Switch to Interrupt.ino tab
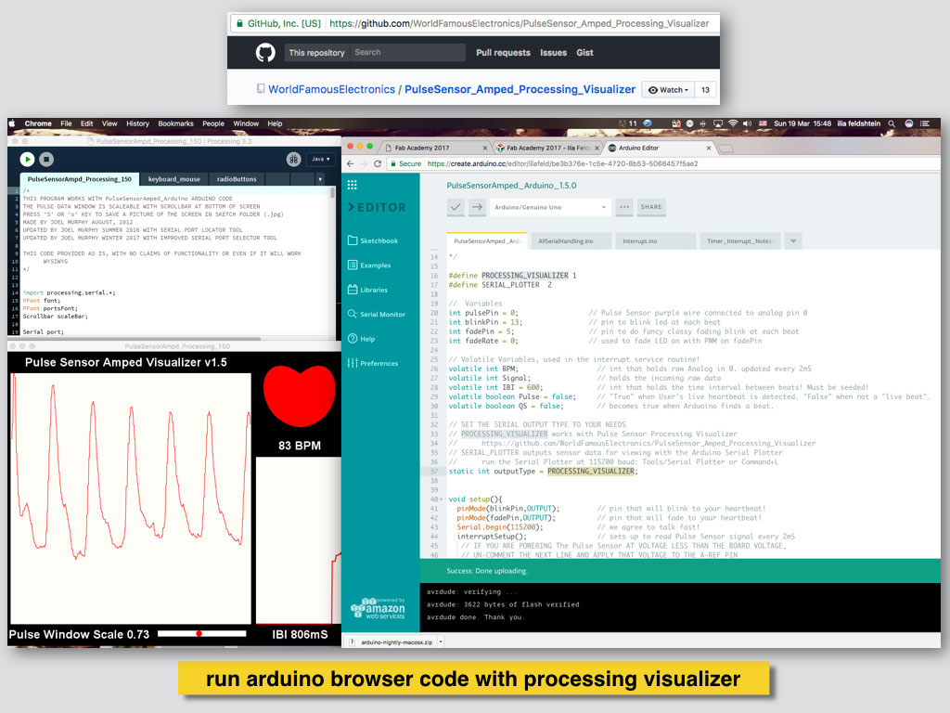The image size is (950, 713). pyautogui.click(x=654, y=240)
